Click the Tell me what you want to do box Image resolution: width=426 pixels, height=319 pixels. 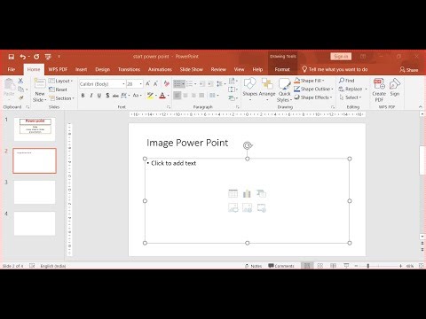coord(335,69)
